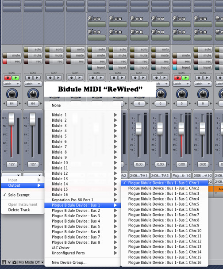Image resolution: width=223 pixels, height=269 pixels.
Task: Click lower send knob on Plog...le 1-2 strip
Action: pyautogui.click(x=175, y=31)
